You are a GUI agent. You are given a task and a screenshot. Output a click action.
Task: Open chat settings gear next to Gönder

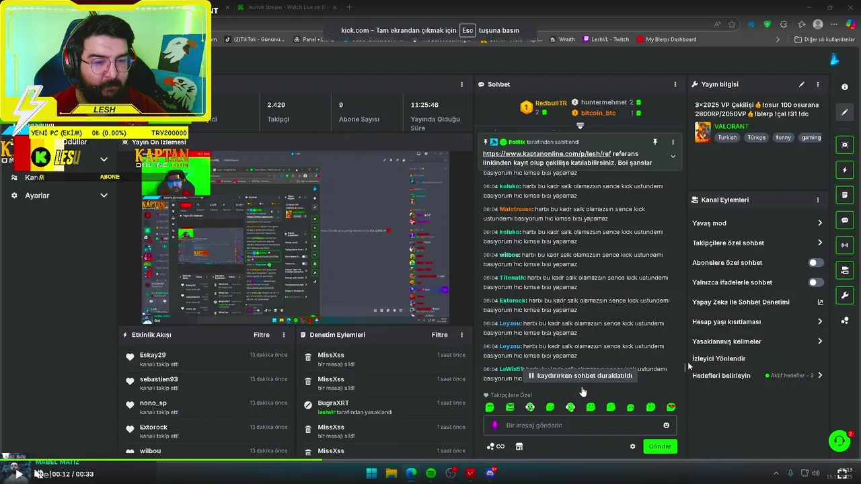[632, 446]
